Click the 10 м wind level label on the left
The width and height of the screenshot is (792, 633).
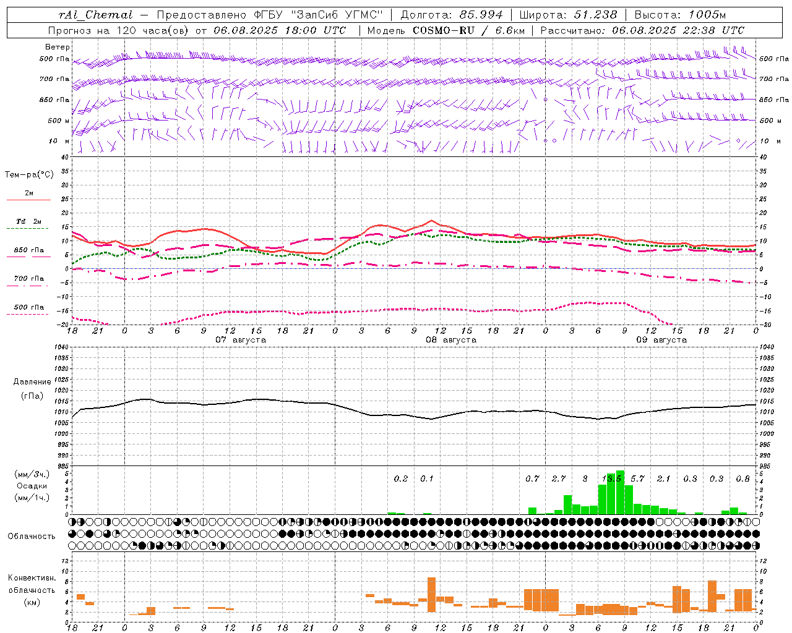click(x=59, y=141)
